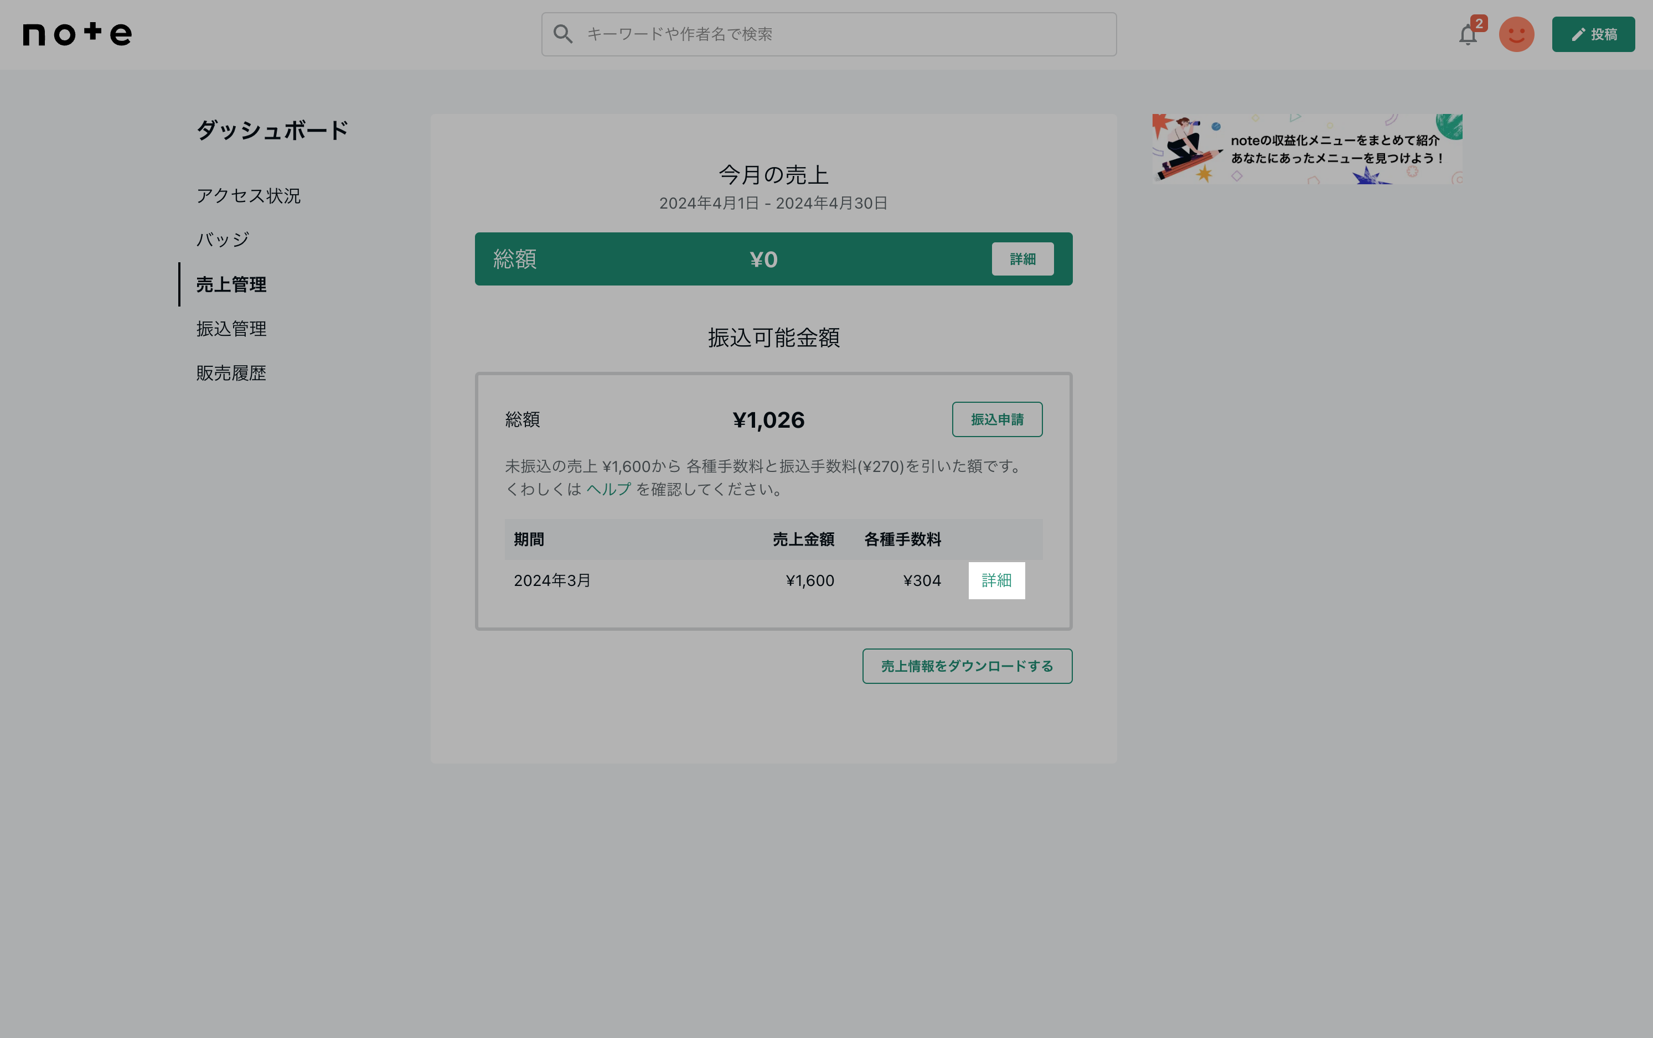Go to 振込管理 page
Screen dimensions: 1653x1038
tap(231, 329)
